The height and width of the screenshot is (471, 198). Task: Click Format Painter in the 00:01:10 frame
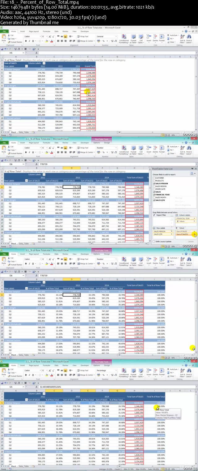pos(15,264)
